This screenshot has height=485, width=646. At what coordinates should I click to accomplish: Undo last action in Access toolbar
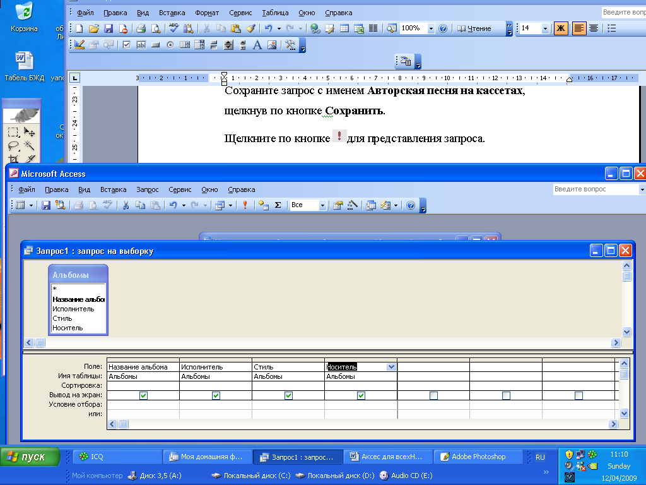pos(173,205)
